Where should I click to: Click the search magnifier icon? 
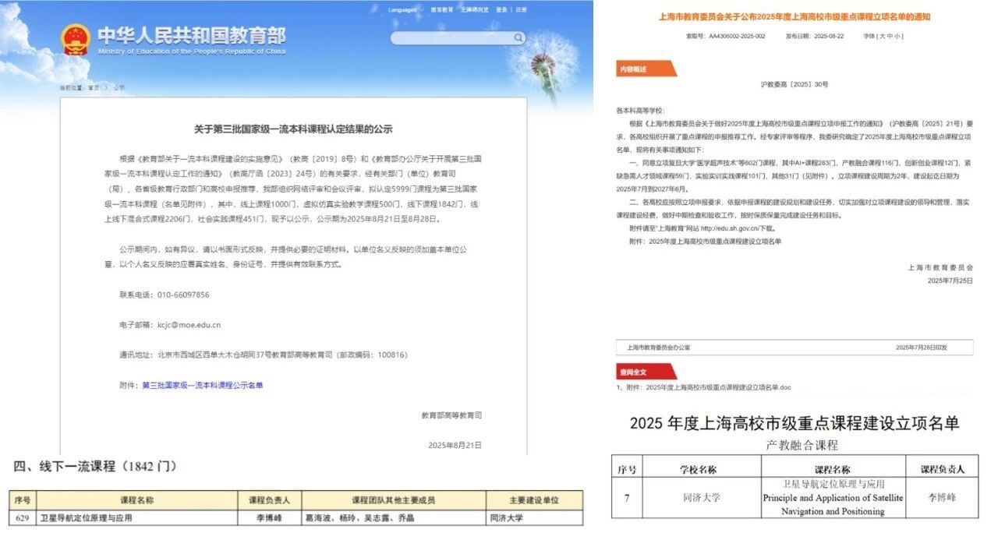click(519, 37)
